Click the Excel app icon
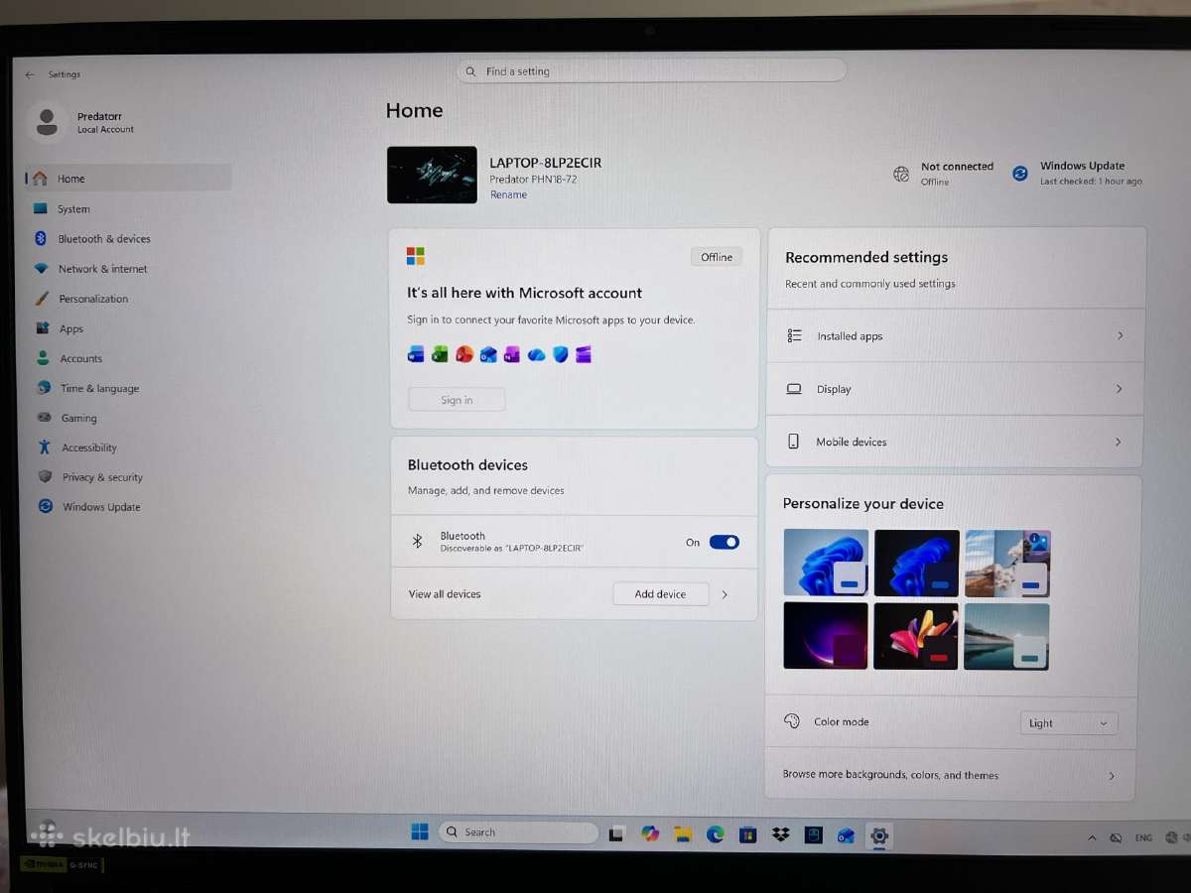This screenshot has height=893, width=1191. click(x=440, y=354)
